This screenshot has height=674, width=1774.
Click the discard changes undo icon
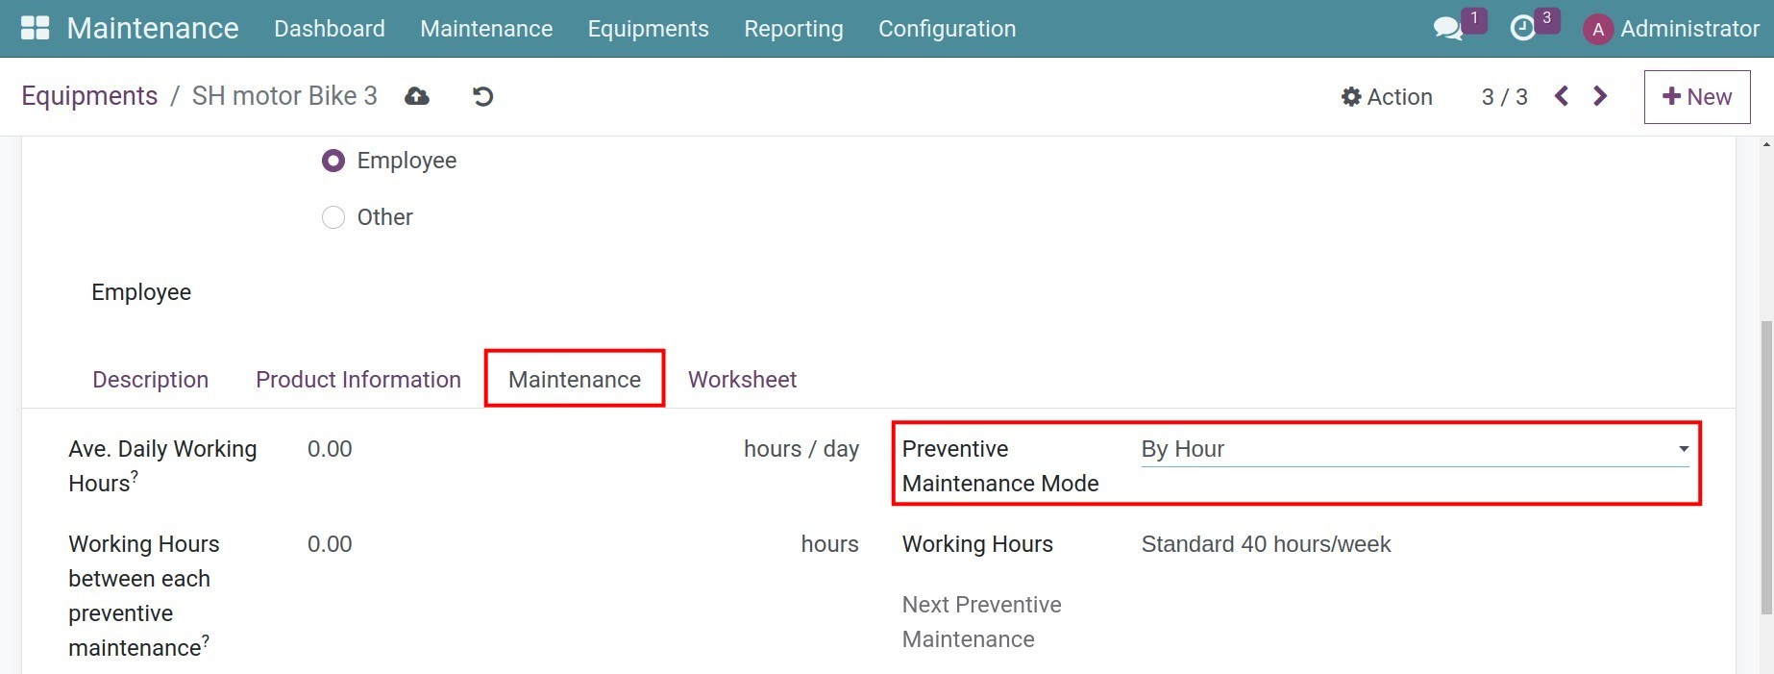pyautogui.click(x=482, y=96)
